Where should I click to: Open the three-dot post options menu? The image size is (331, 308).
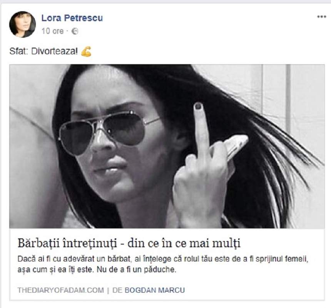[321, 17]
